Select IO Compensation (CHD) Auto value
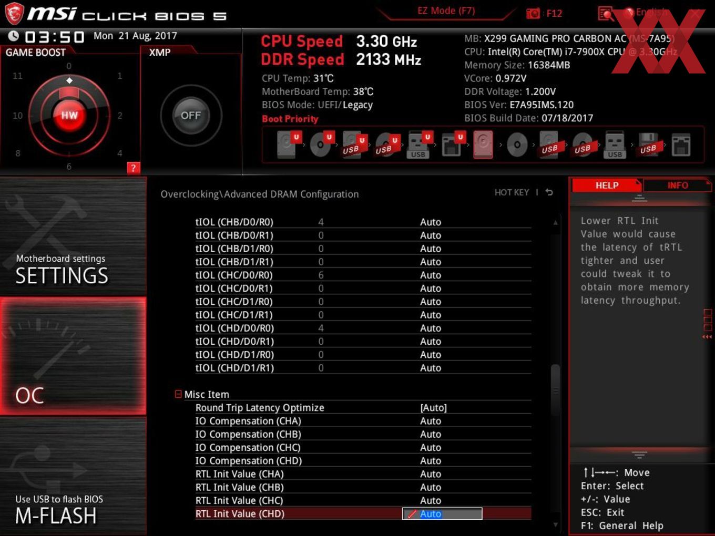 pos(430,460)
